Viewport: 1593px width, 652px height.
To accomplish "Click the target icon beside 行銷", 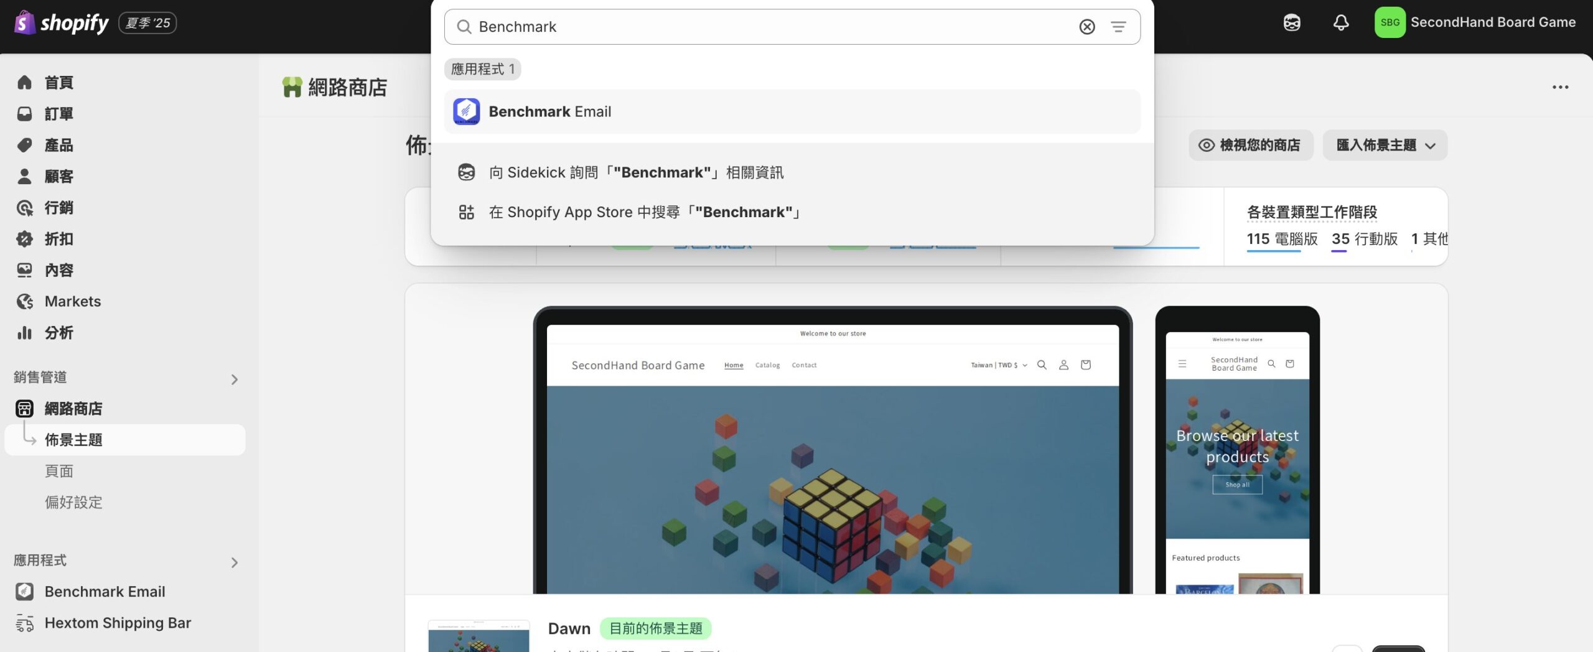I will [24, 208].
